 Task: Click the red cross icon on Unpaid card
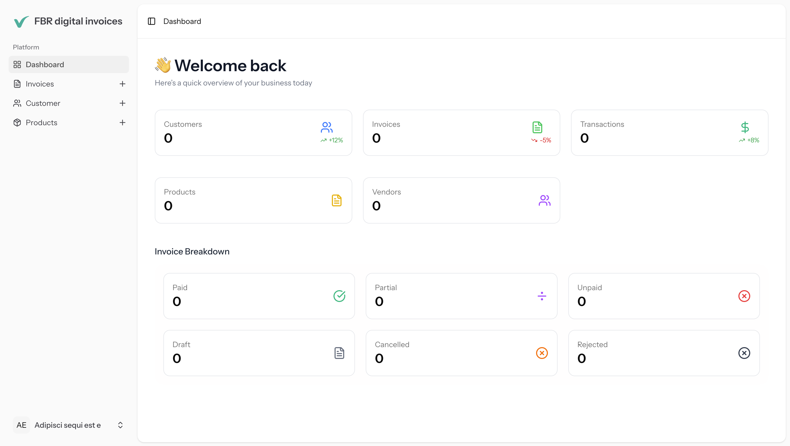point(744,296)
